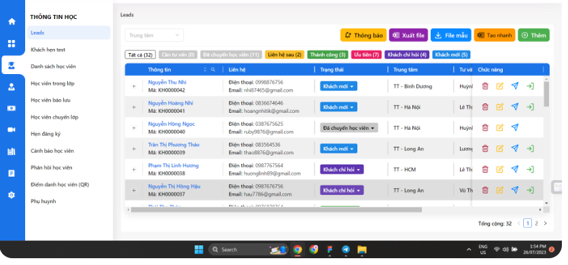Edit lead Phạm Thị Linh Hương
This screenshot has width=568, height=265.
(x=500, y=169)
